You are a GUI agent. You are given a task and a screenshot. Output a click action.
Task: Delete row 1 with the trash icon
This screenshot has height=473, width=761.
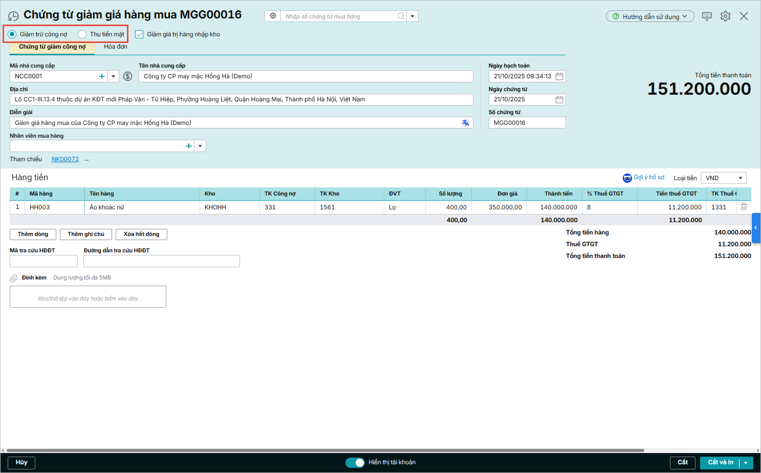click(x=744, y=207)
